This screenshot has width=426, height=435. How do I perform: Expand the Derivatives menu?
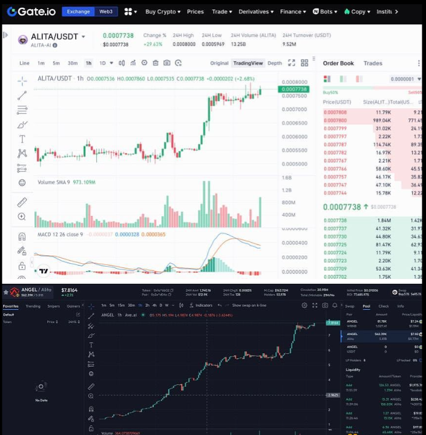(256, 11)
